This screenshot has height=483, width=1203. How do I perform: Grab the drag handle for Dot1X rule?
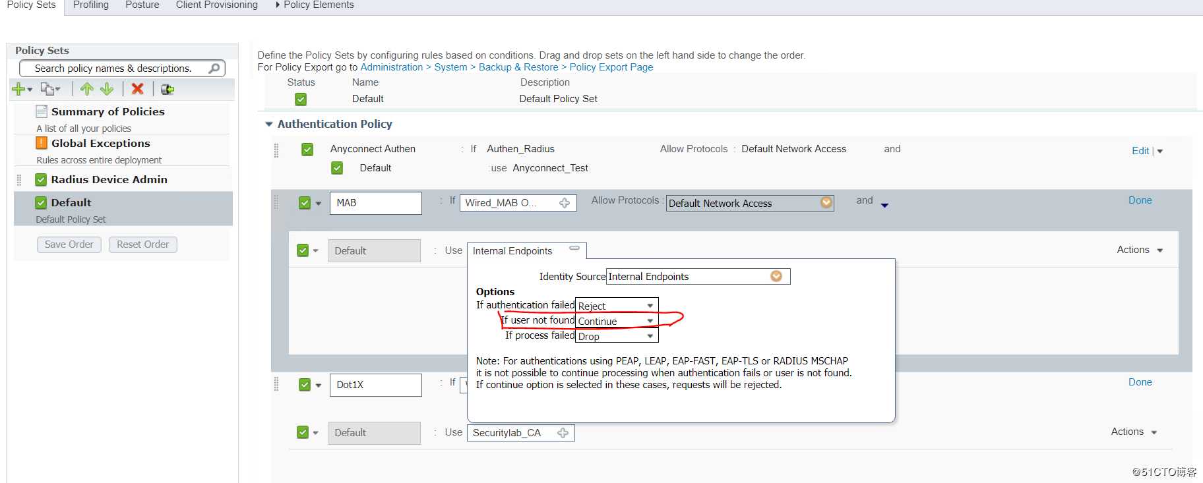click(276, 384)
